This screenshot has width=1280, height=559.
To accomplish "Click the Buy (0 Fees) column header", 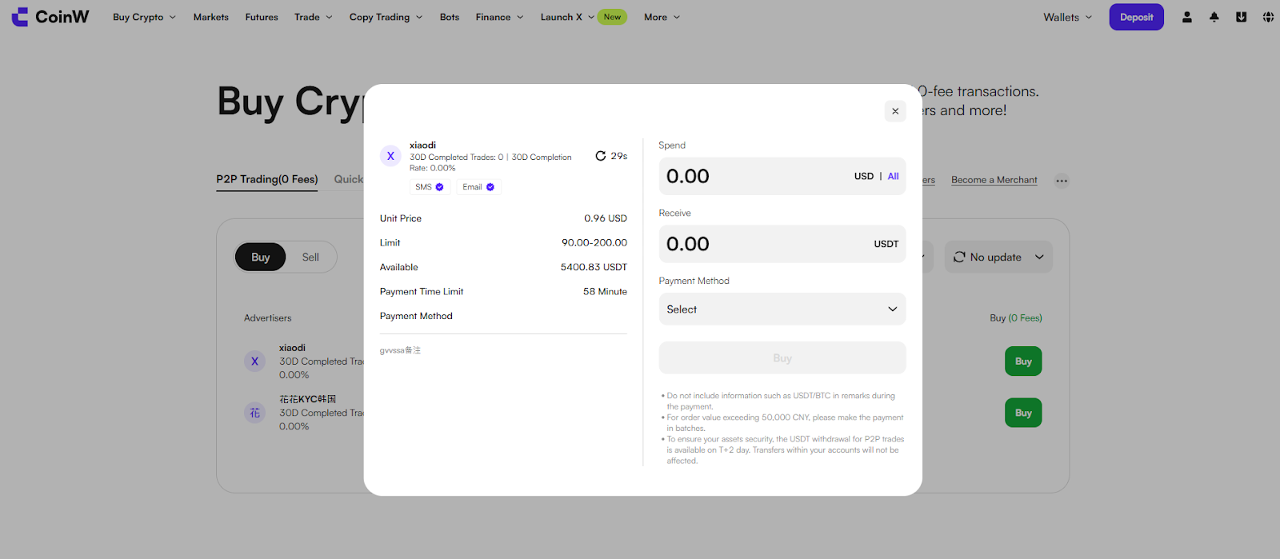I will pos(1016,318).
